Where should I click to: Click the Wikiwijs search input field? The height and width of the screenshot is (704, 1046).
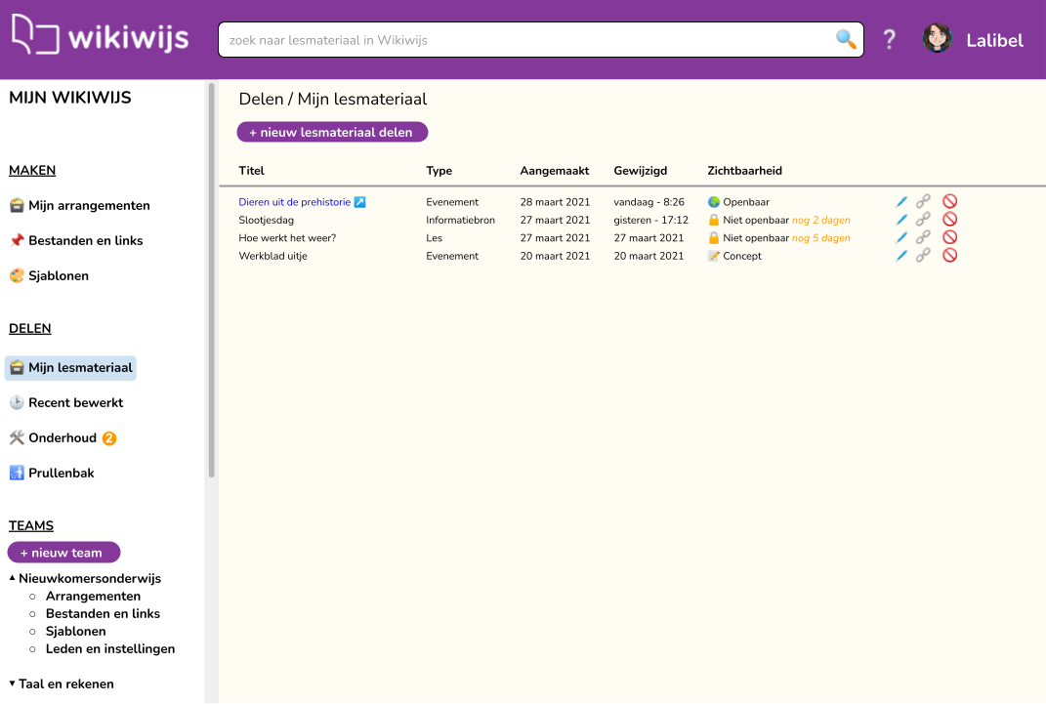(x=527, y=40)
